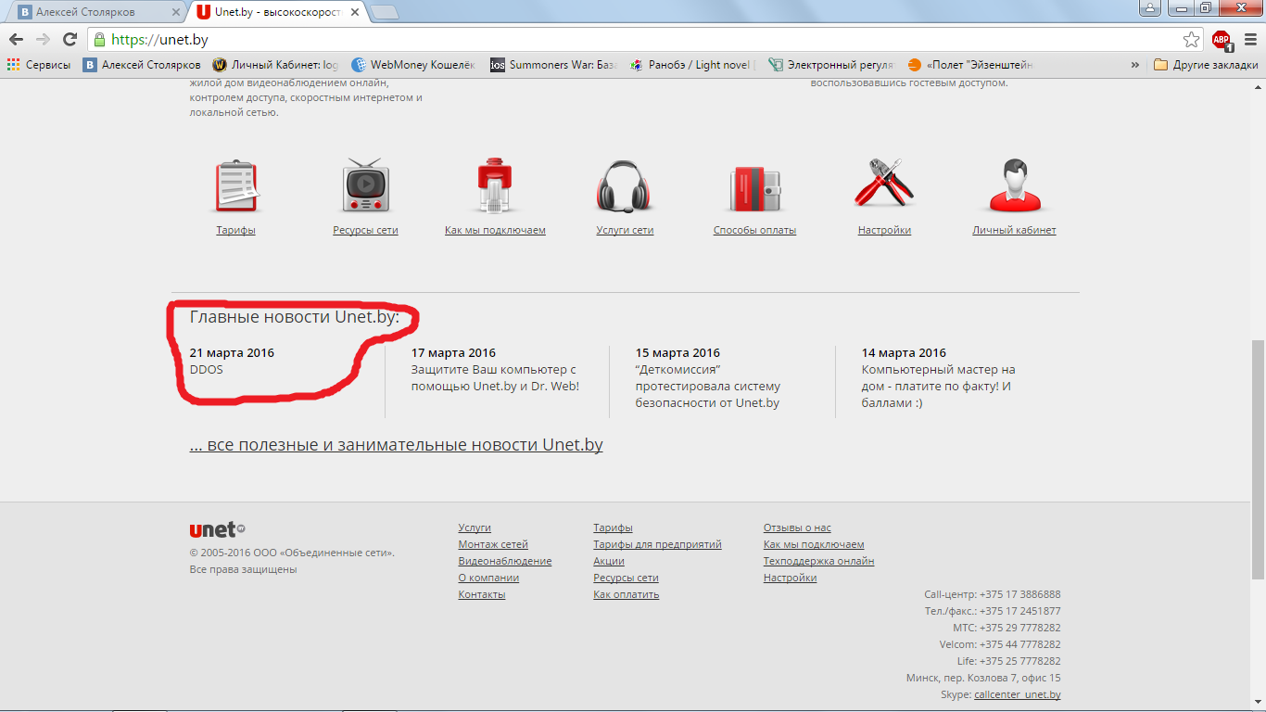The height and width of the screenshot is (712, 1266).
Task: Open a new tab
Action: (x=385, y=13)
